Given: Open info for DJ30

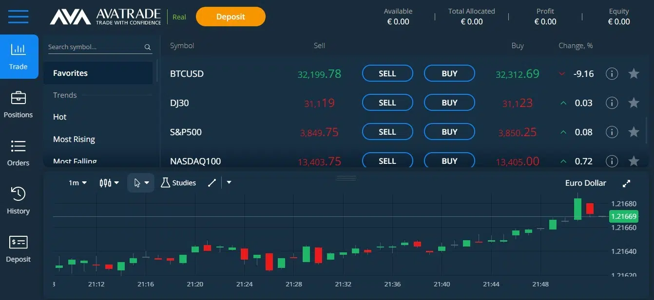Looking at the screenshot, I should [x=612, y=103].
